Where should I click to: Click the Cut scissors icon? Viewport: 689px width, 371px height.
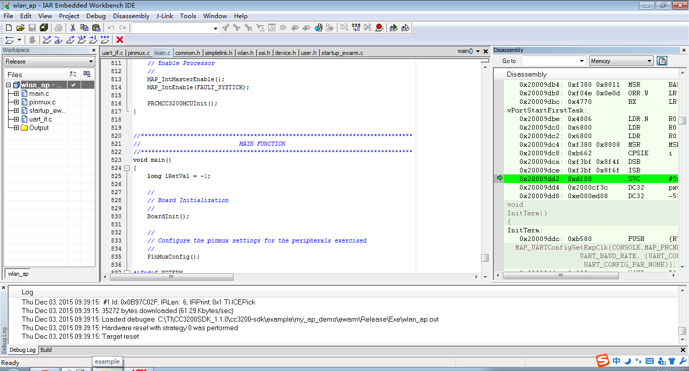point(73,28)
